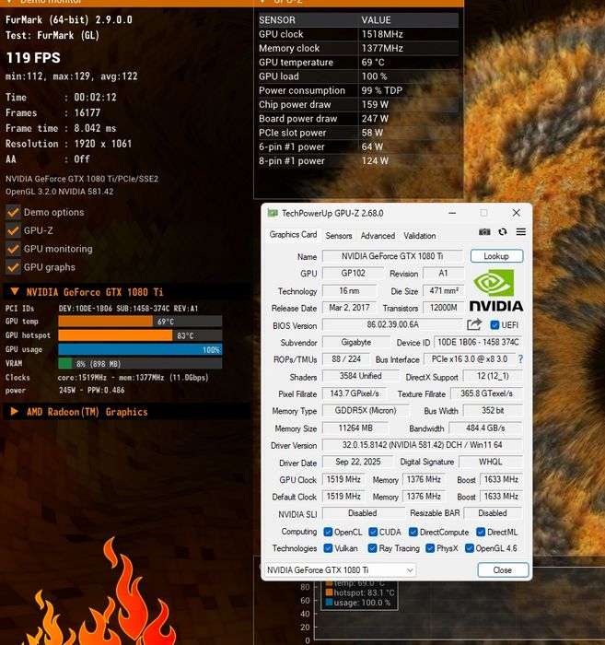Toggle the DirectCompute checkbox
Screen dimensions: 605x645
coord(413,532)
